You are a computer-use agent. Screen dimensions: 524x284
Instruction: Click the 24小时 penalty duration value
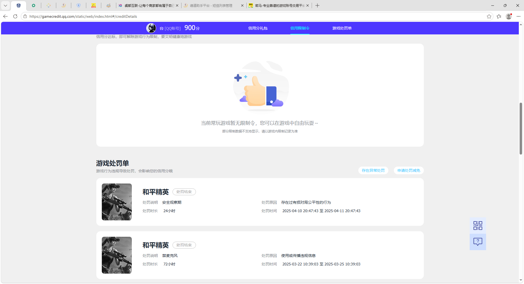tap(169, 211)
